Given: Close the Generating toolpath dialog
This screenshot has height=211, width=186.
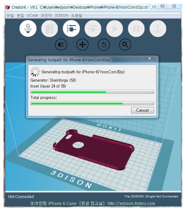Looking at the screenshot, I should click(149, 59).
